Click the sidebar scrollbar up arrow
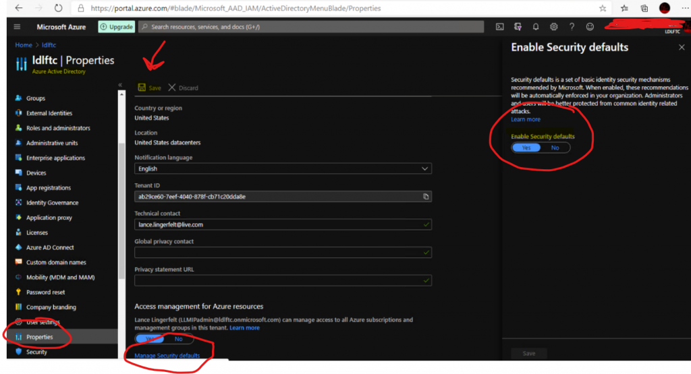Image resolution: width=691 pixels, height=374 pixels. click(121, 94)
